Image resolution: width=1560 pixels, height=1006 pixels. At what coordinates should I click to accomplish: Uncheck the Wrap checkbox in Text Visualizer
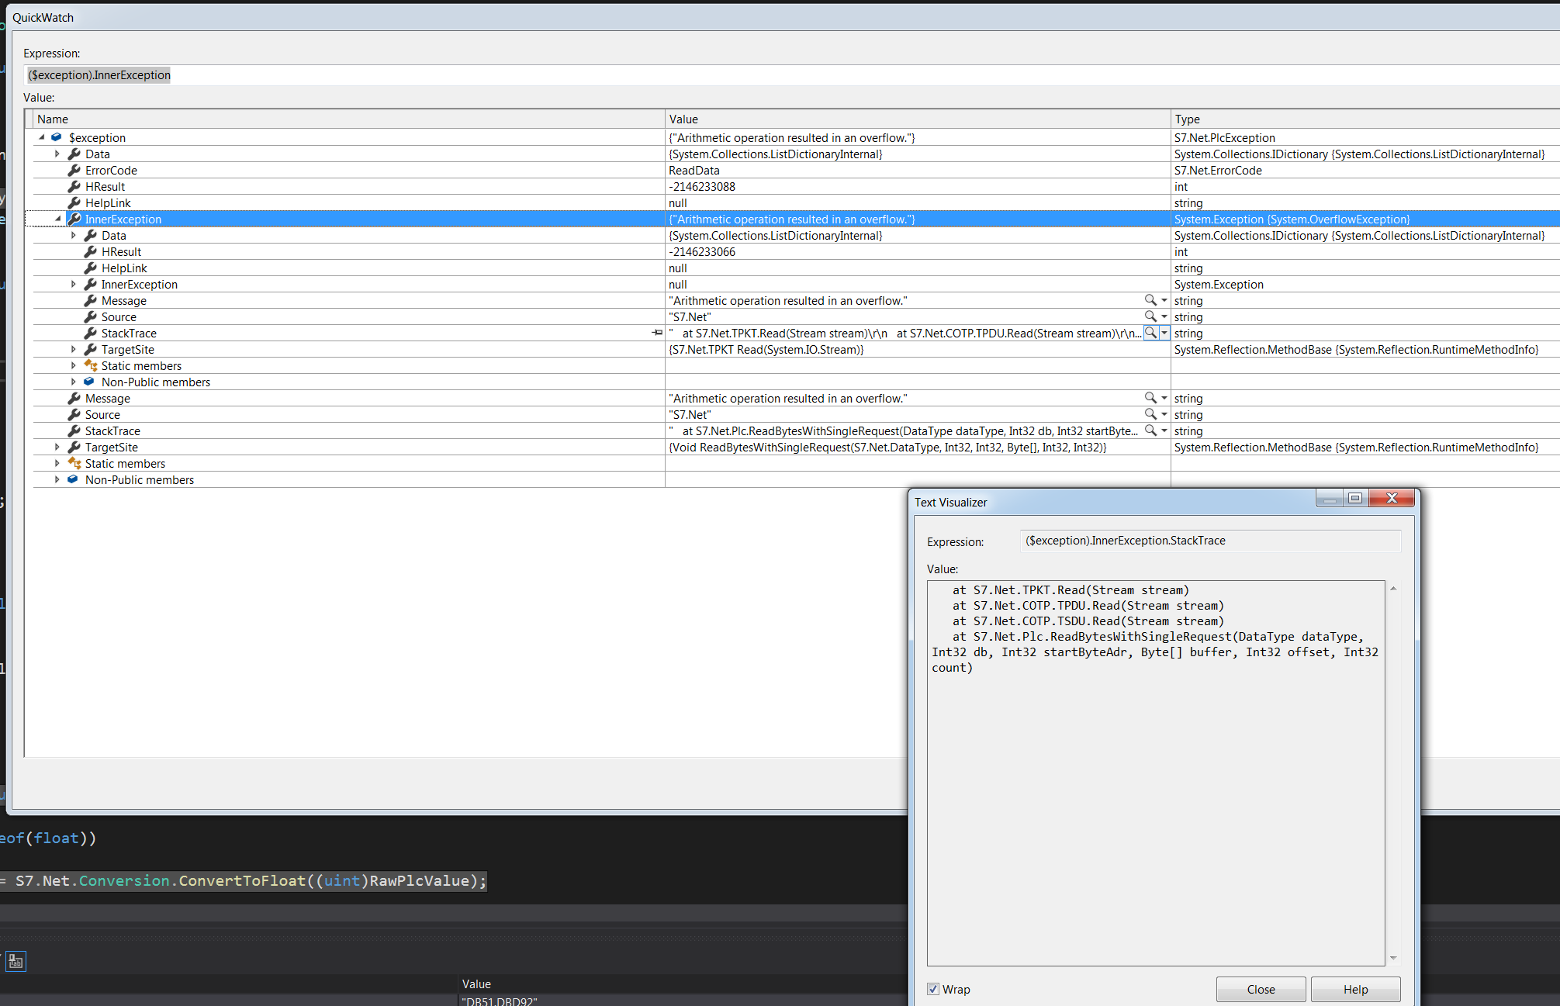(x=933, y=989)
